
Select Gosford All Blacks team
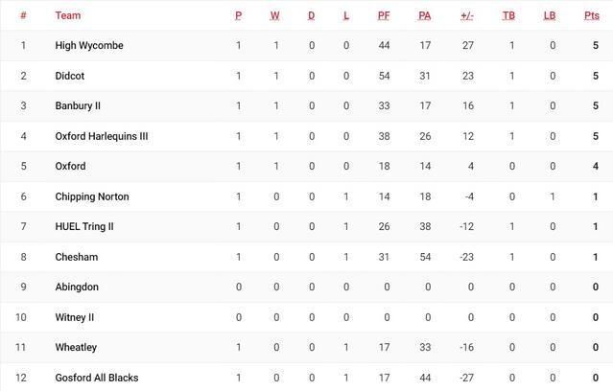point(97,378)
